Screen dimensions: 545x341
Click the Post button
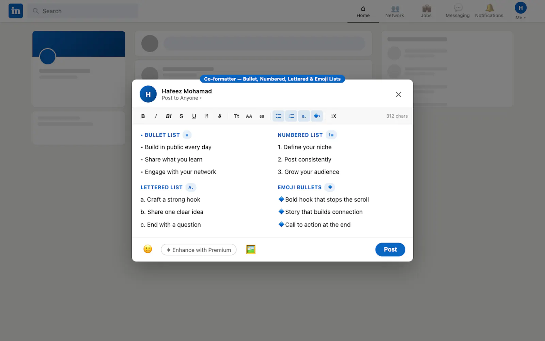point(390,250)
